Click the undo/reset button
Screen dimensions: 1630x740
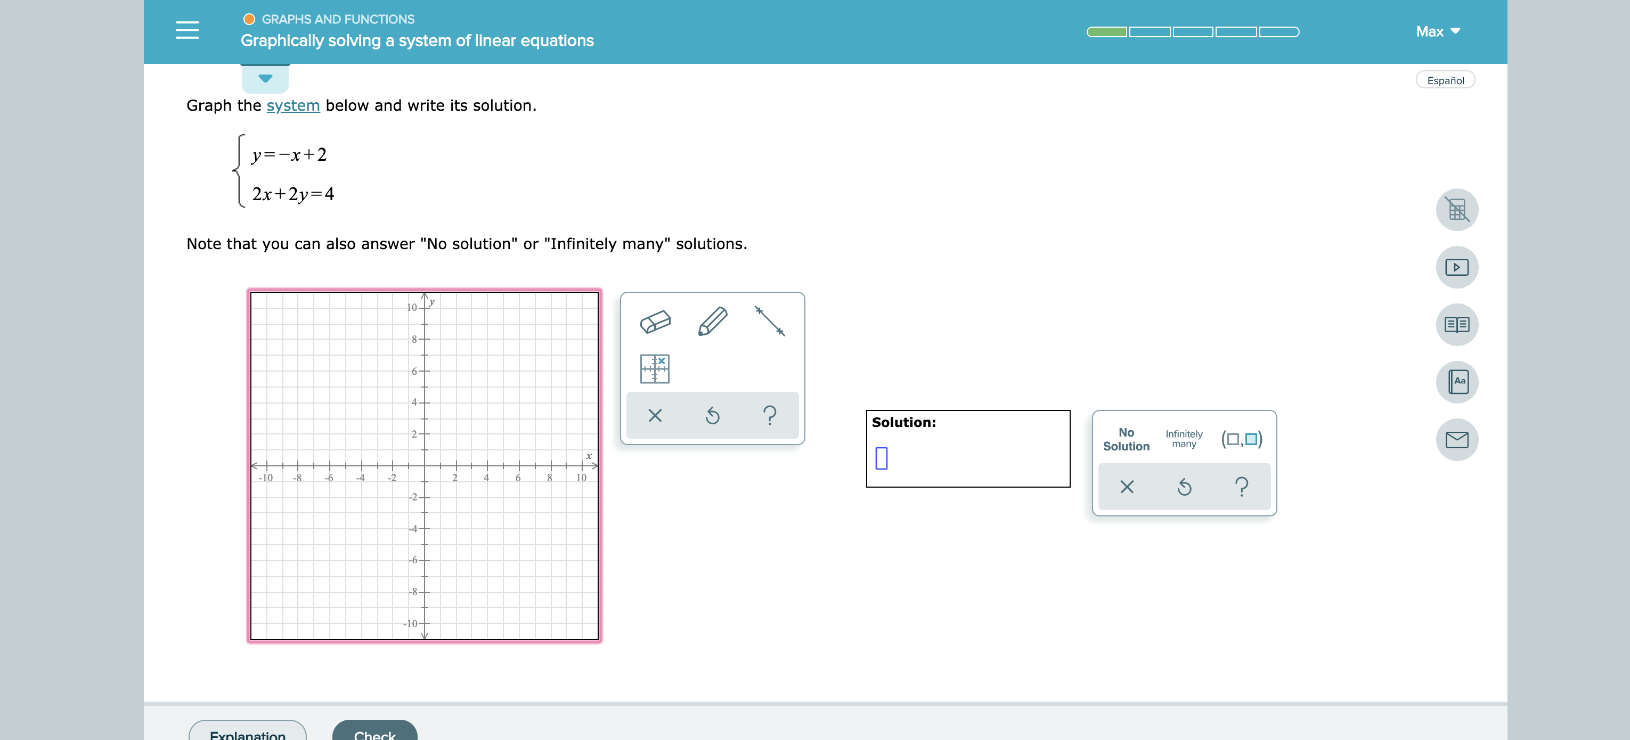[712, 414]
